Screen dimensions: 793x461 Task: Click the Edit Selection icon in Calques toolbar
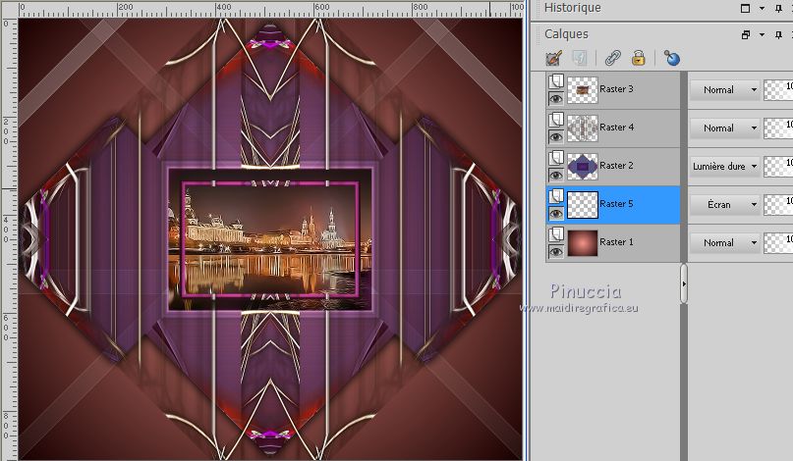(554, 59)
